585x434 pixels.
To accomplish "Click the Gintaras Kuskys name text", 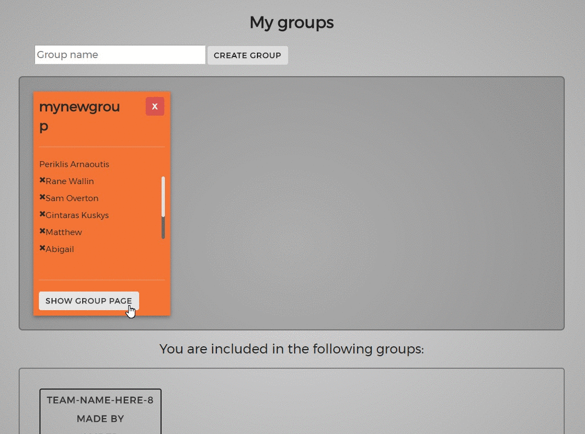I will tap(77, 215).
